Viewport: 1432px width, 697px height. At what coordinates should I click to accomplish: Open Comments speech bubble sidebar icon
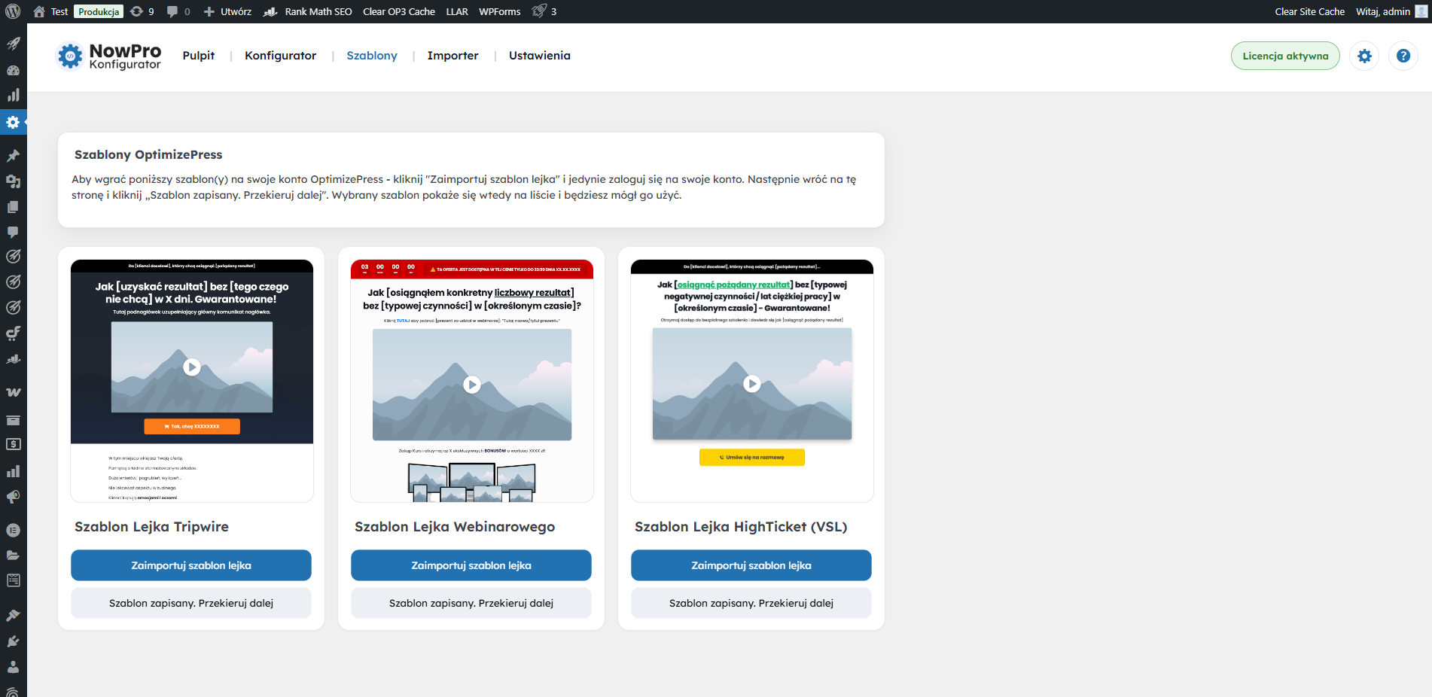tap(13, 232)
